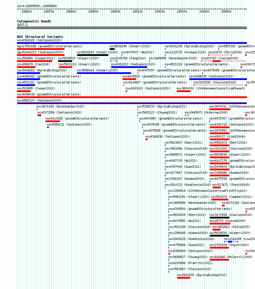Click the 4p15.1 band label
The image size is (255, 289).
pyautogui.click(x=22, y=25)
